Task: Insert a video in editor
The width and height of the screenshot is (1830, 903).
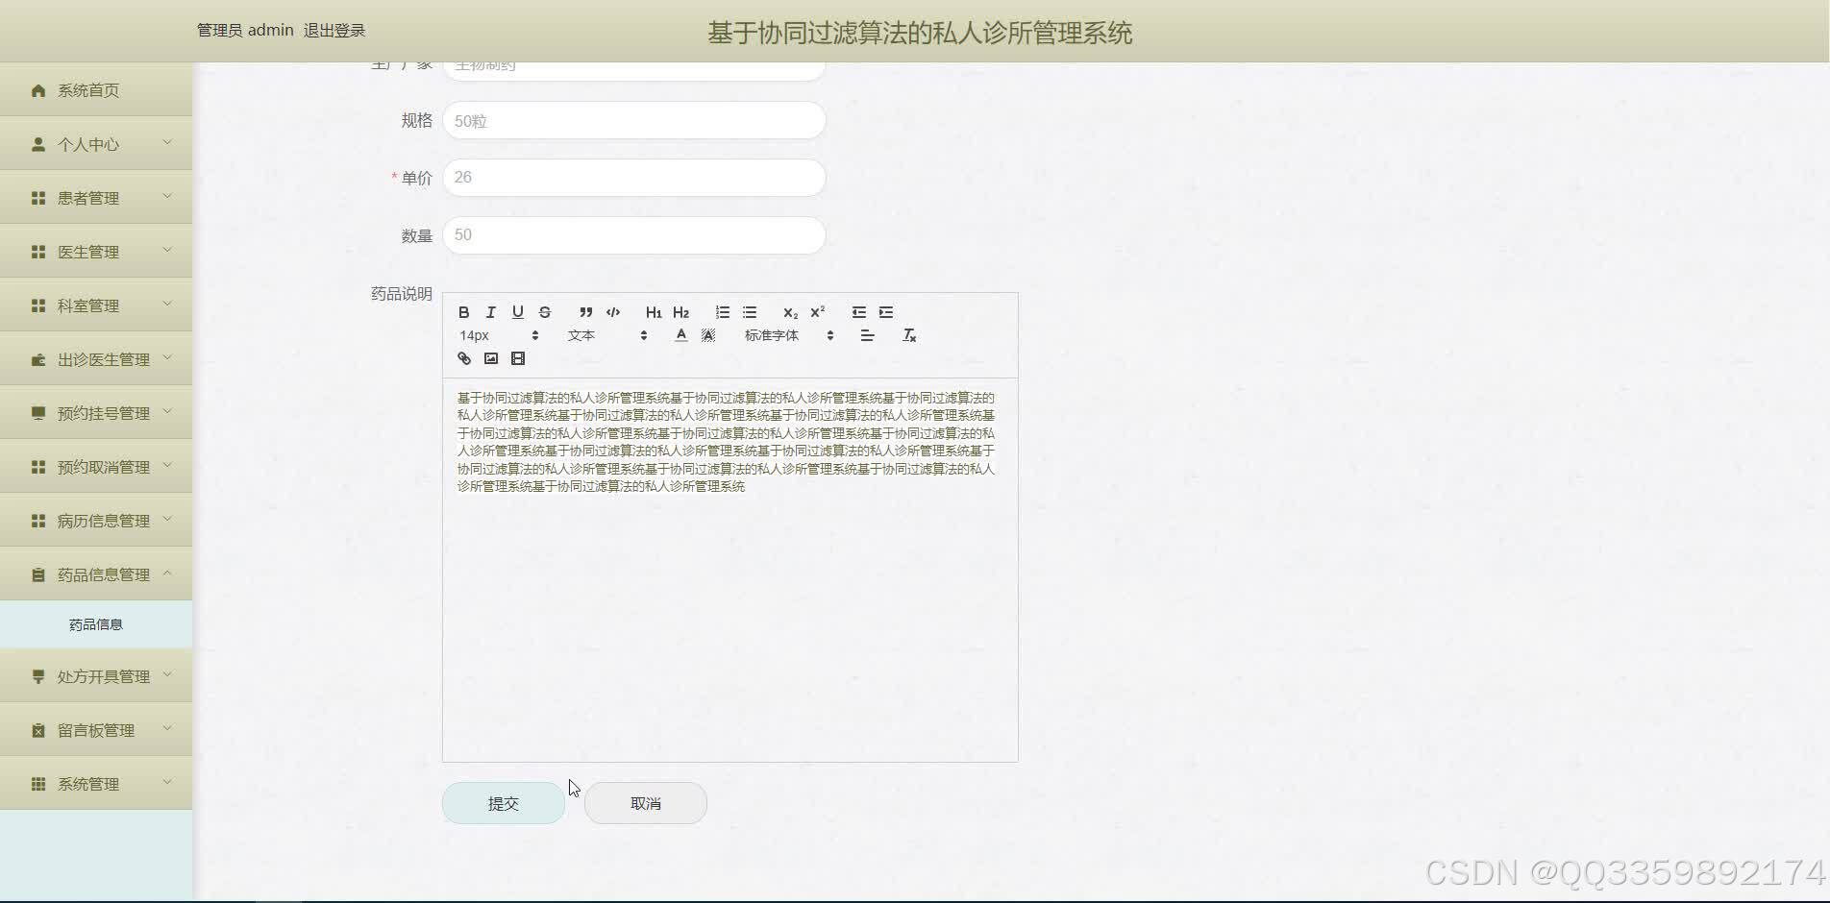Action: 518,358
